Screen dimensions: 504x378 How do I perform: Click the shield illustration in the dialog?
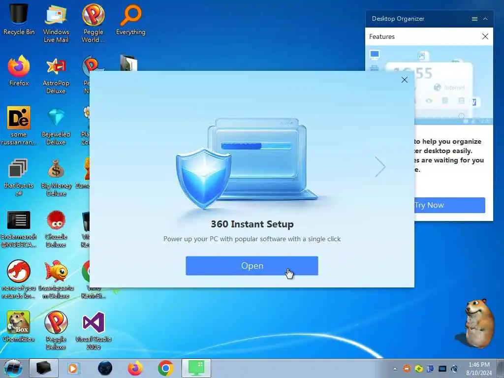(203, 178)
